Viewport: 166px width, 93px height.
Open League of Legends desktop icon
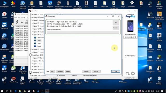(x=159, y=5)
